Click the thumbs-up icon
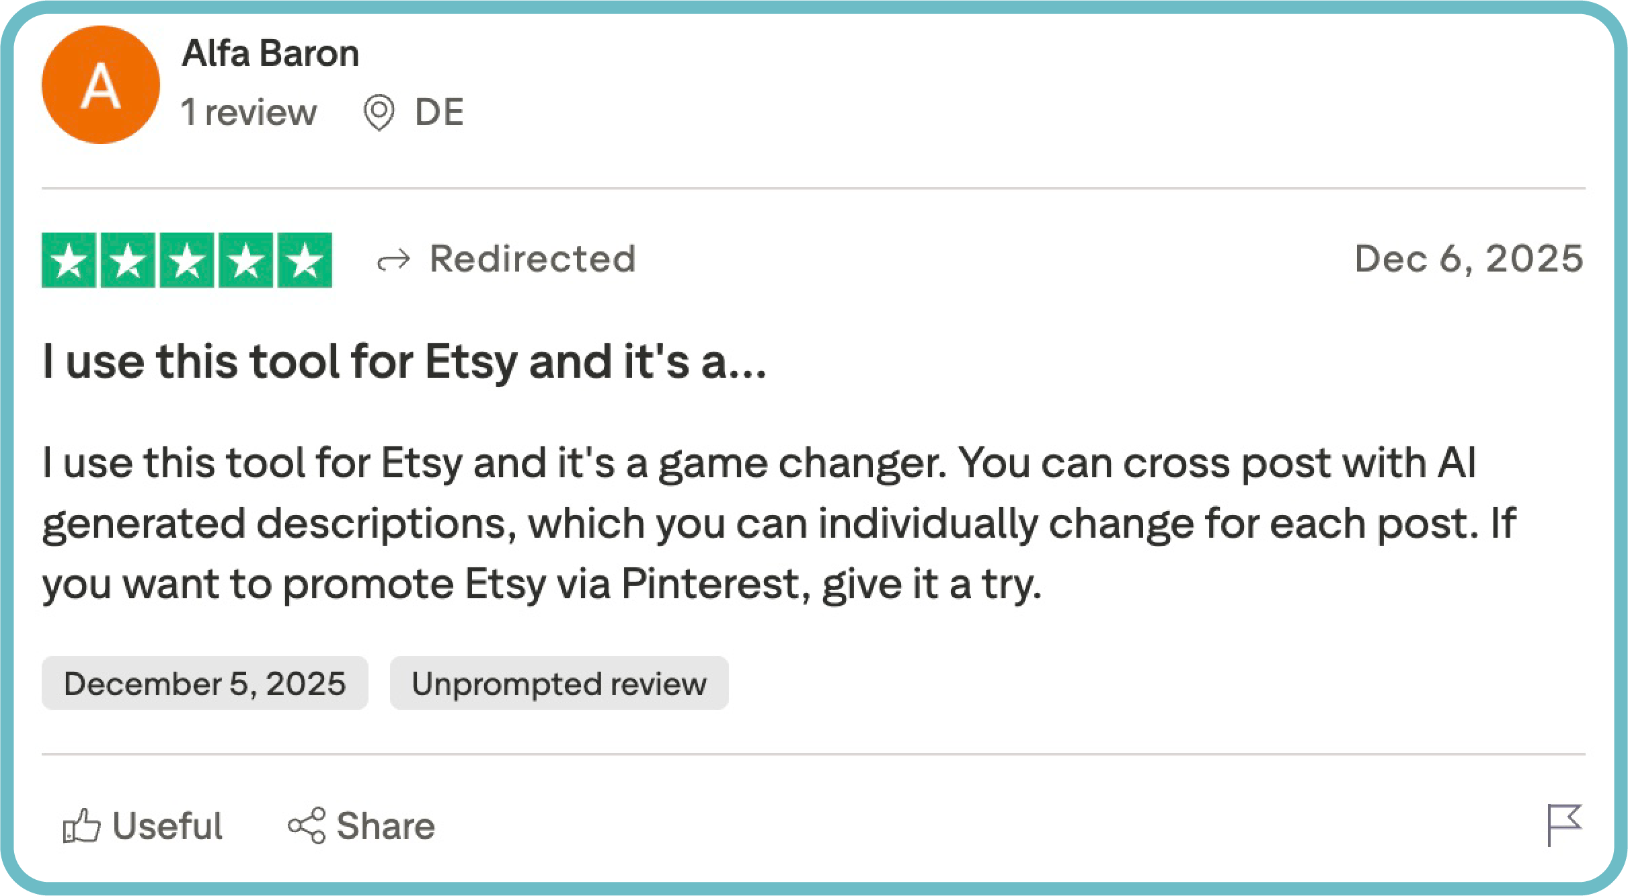 pyautogui.click(x=81, y=825)
